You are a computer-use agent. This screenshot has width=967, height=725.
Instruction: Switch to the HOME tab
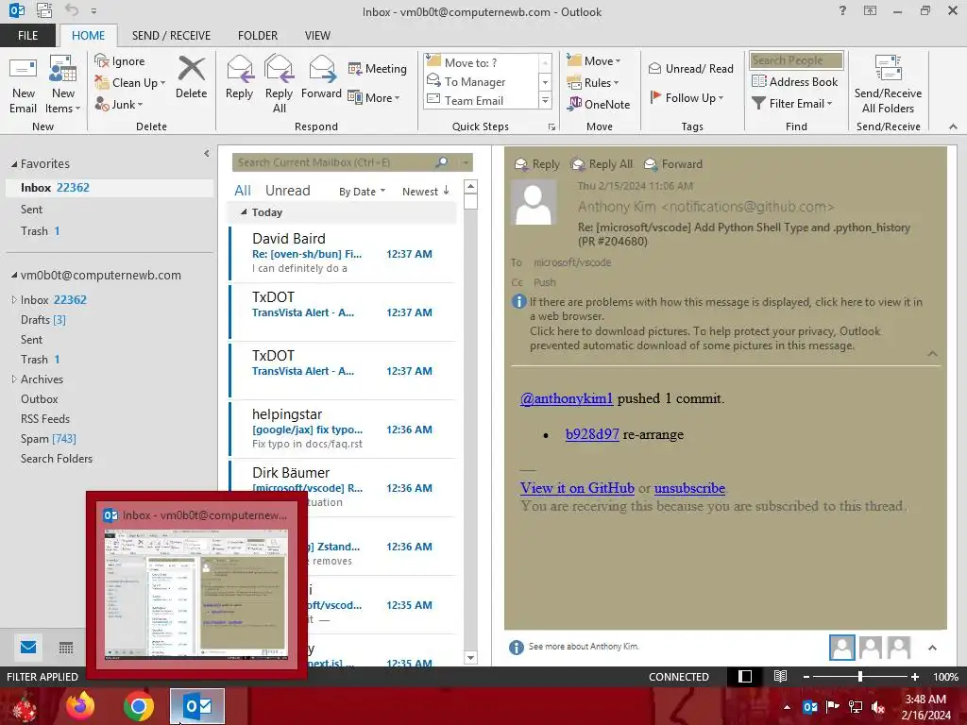pos(88,36)
